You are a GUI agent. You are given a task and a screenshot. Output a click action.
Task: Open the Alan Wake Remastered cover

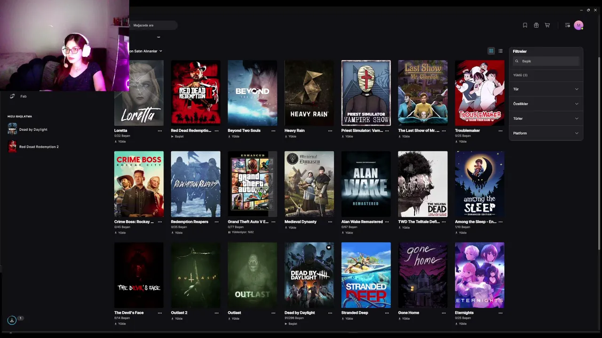[366, 184]
